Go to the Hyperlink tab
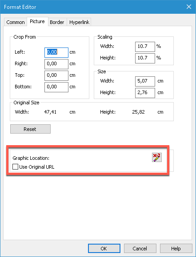196x257 pixels. point(79,22)
